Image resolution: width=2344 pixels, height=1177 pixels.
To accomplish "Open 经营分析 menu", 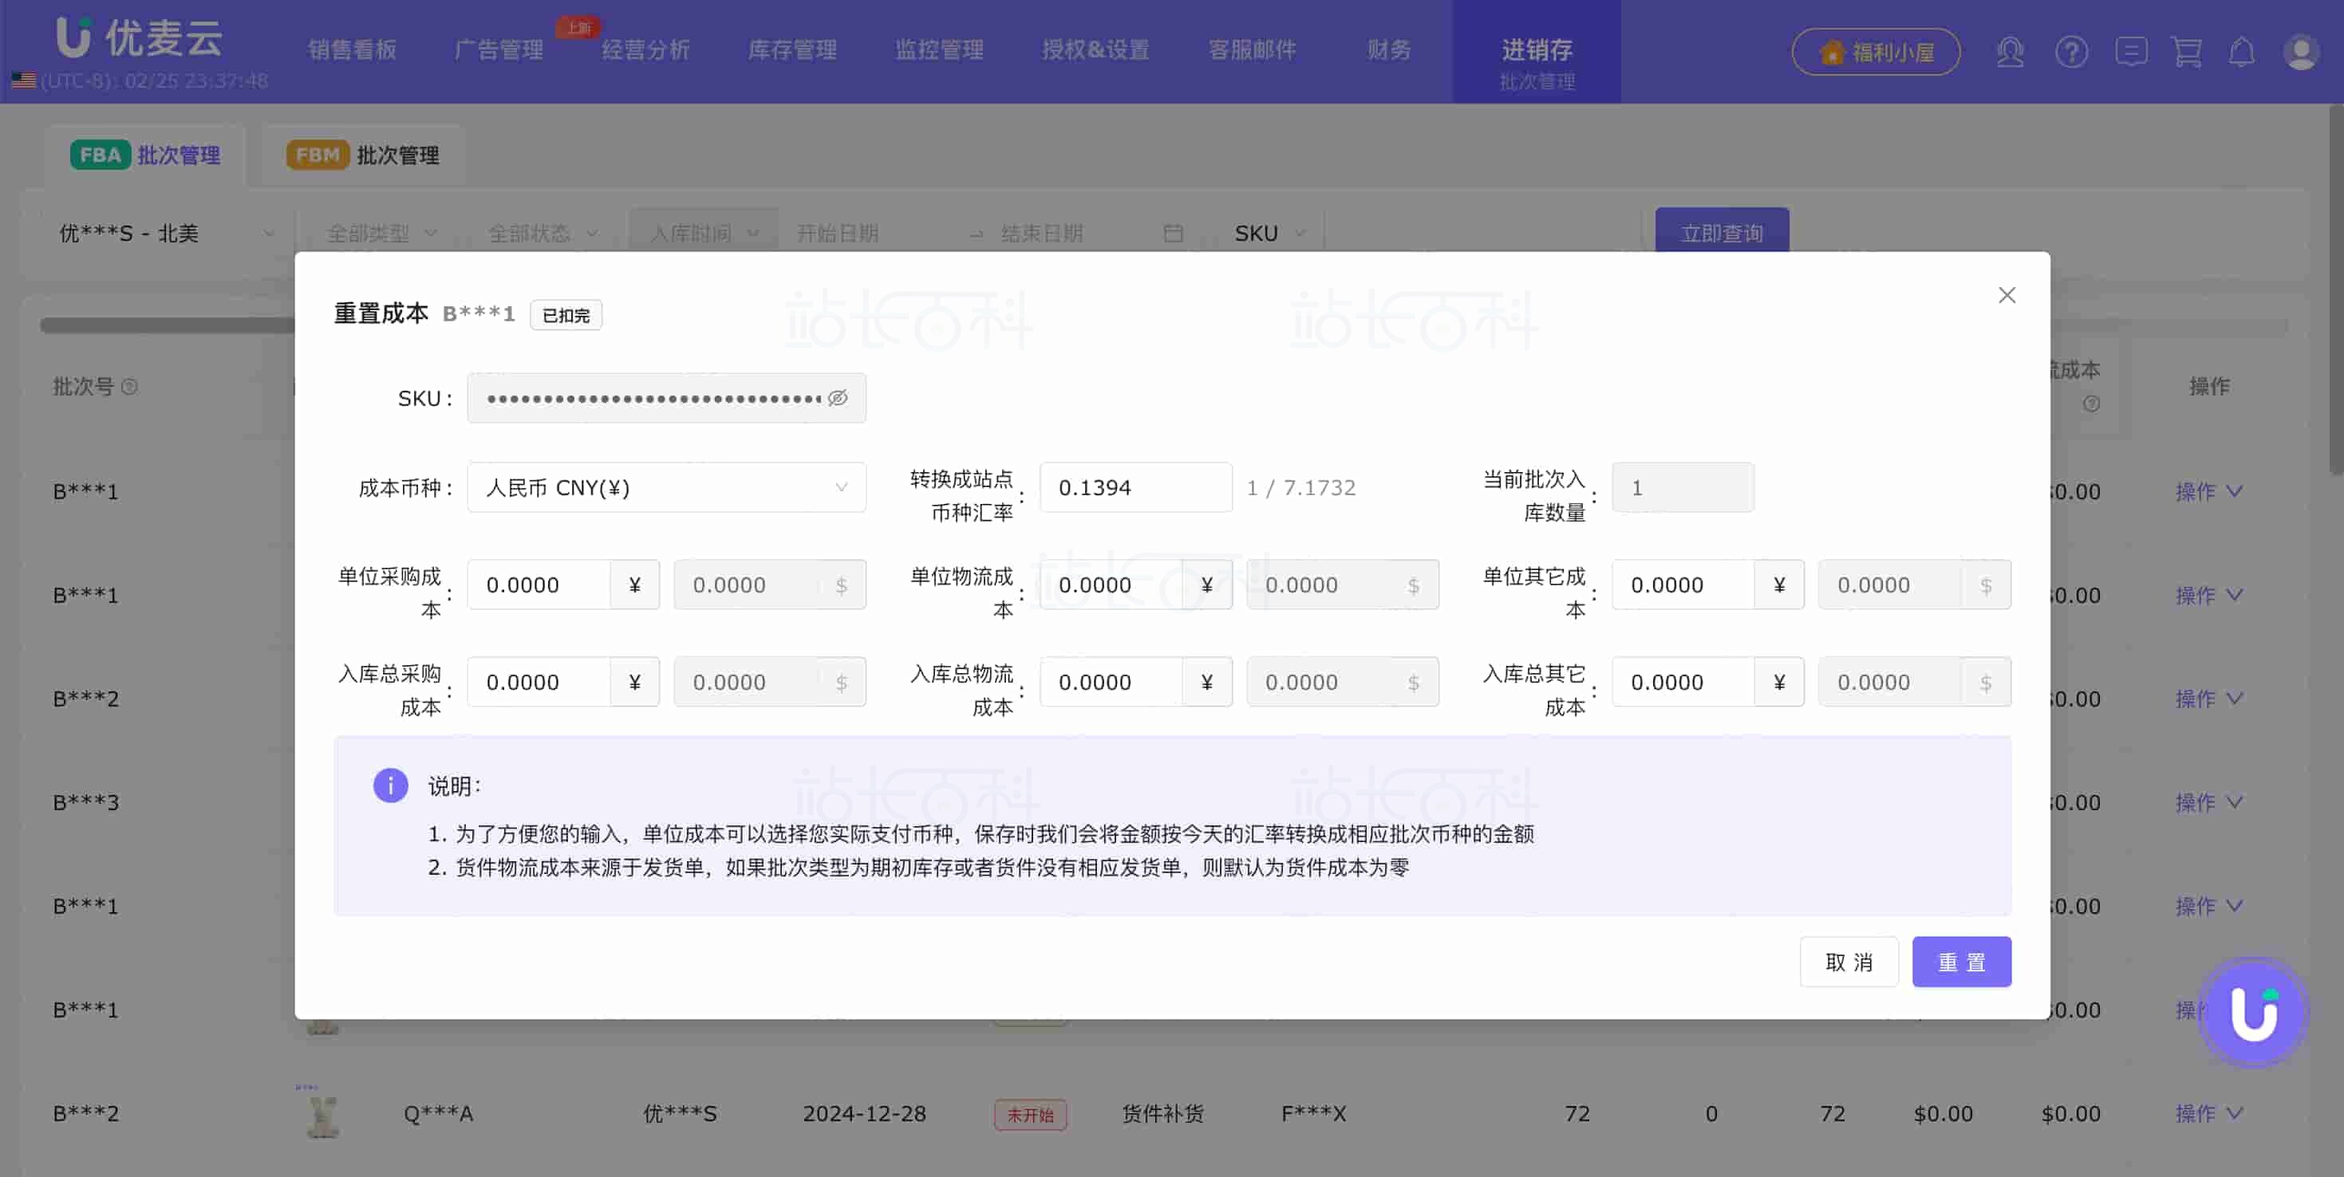I will (x=645, y=50).
